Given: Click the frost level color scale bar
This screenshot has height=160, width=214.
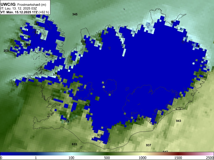Looking at the screenshot, I should coord(107,154).
